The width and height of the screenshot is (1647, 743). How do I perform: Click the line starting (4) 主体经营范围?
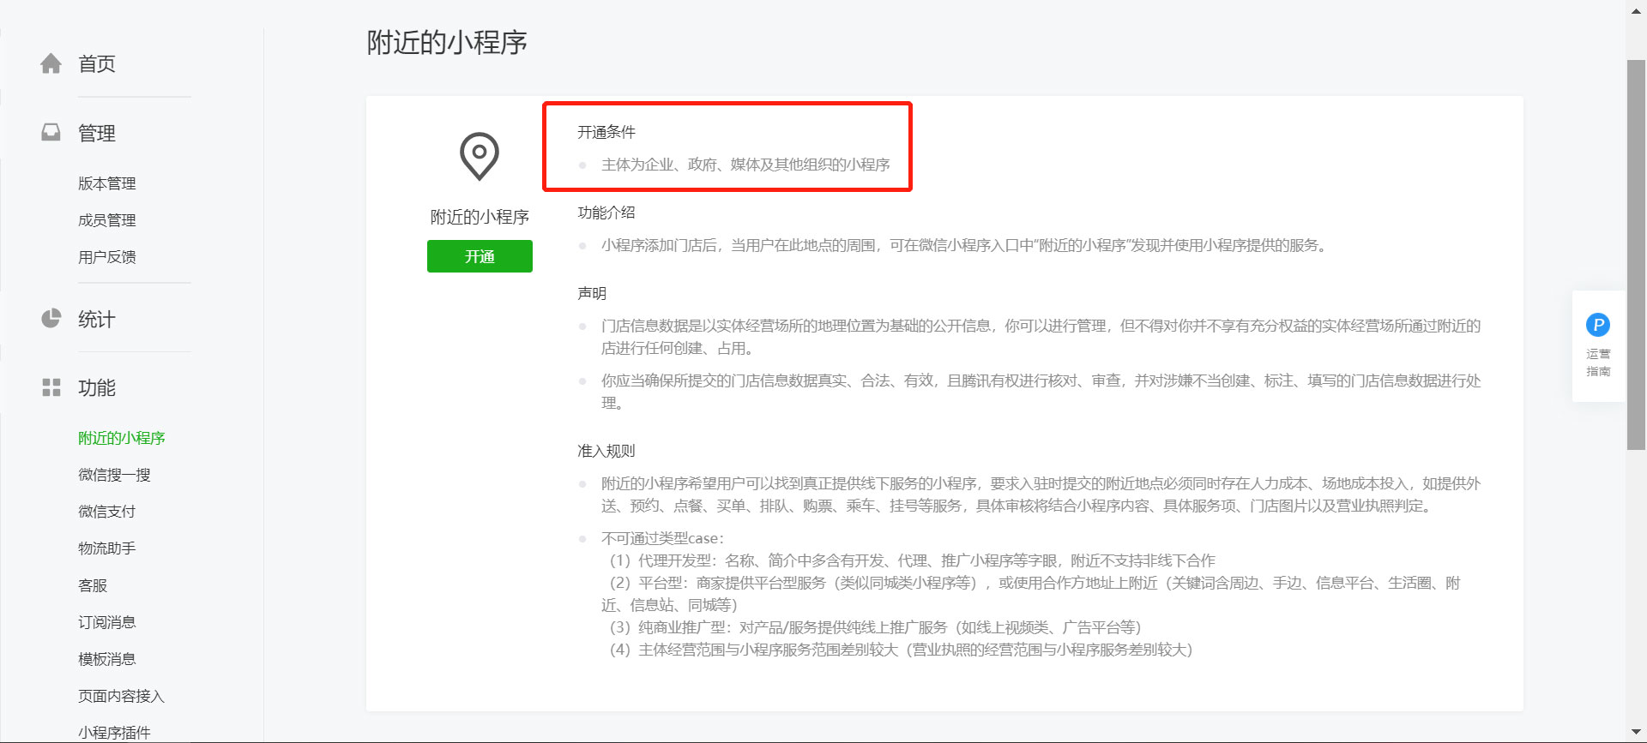902,650
